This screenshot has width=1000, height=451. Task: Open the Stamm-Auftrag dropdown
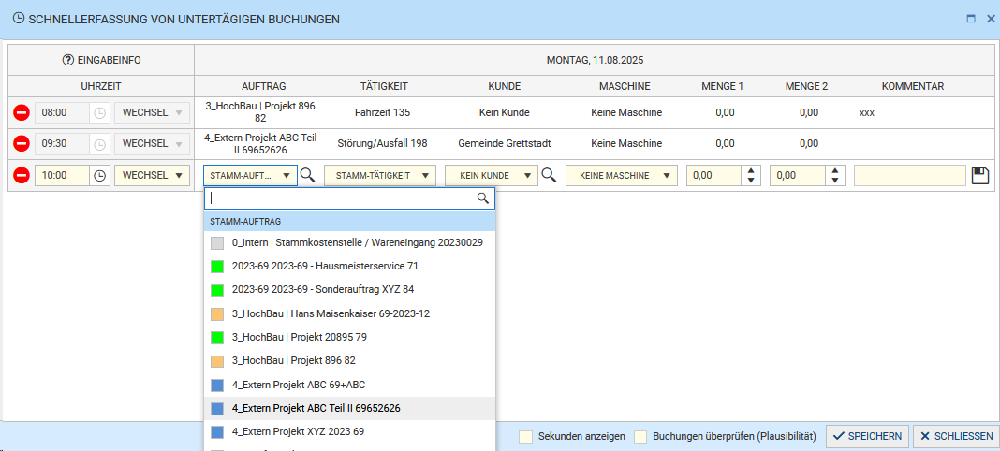(250, 176)
